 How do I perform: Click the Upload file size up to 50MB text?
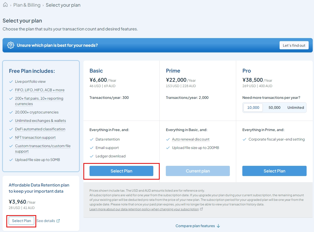coord(37,160)
